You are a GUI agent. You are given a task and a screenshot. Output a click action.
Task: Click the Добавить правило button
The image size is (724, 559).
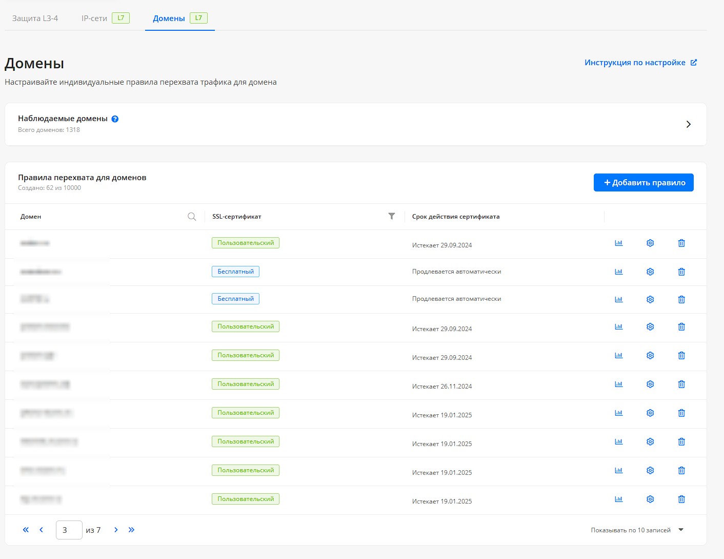[x=643, y=182]
